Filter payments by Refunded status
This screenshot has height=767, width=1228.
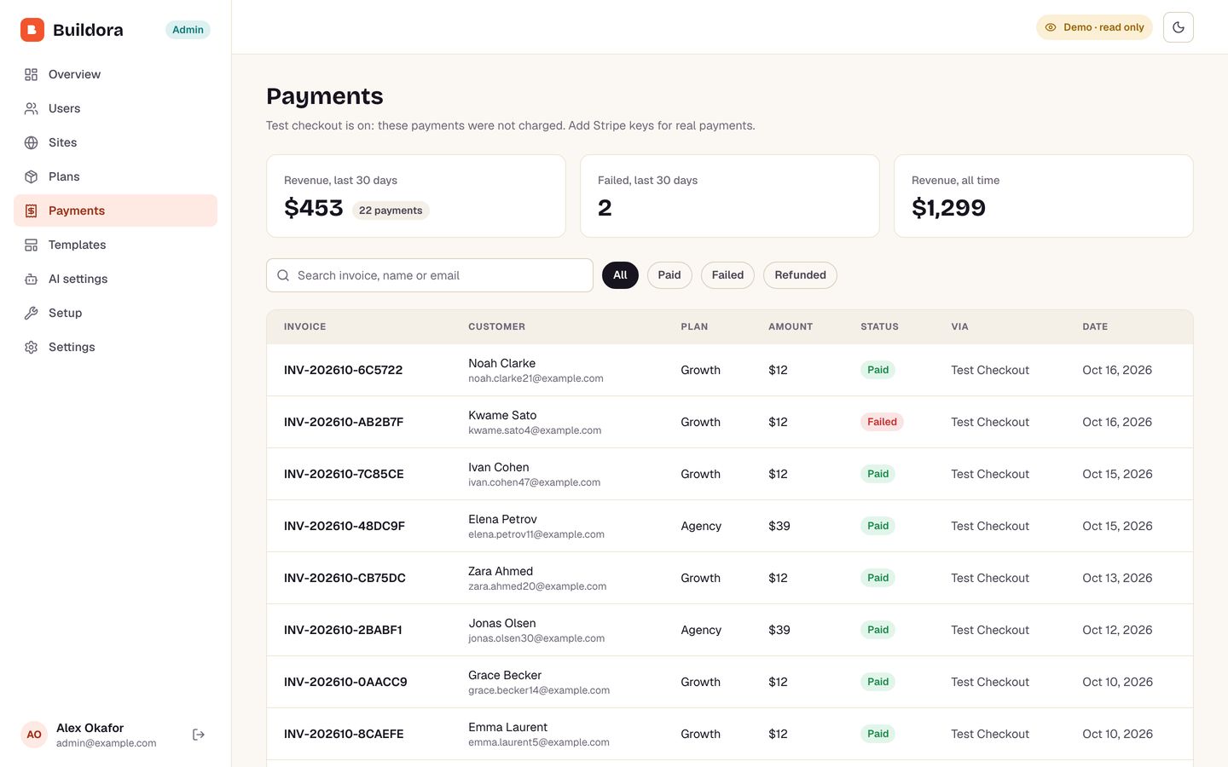point(800,275)
